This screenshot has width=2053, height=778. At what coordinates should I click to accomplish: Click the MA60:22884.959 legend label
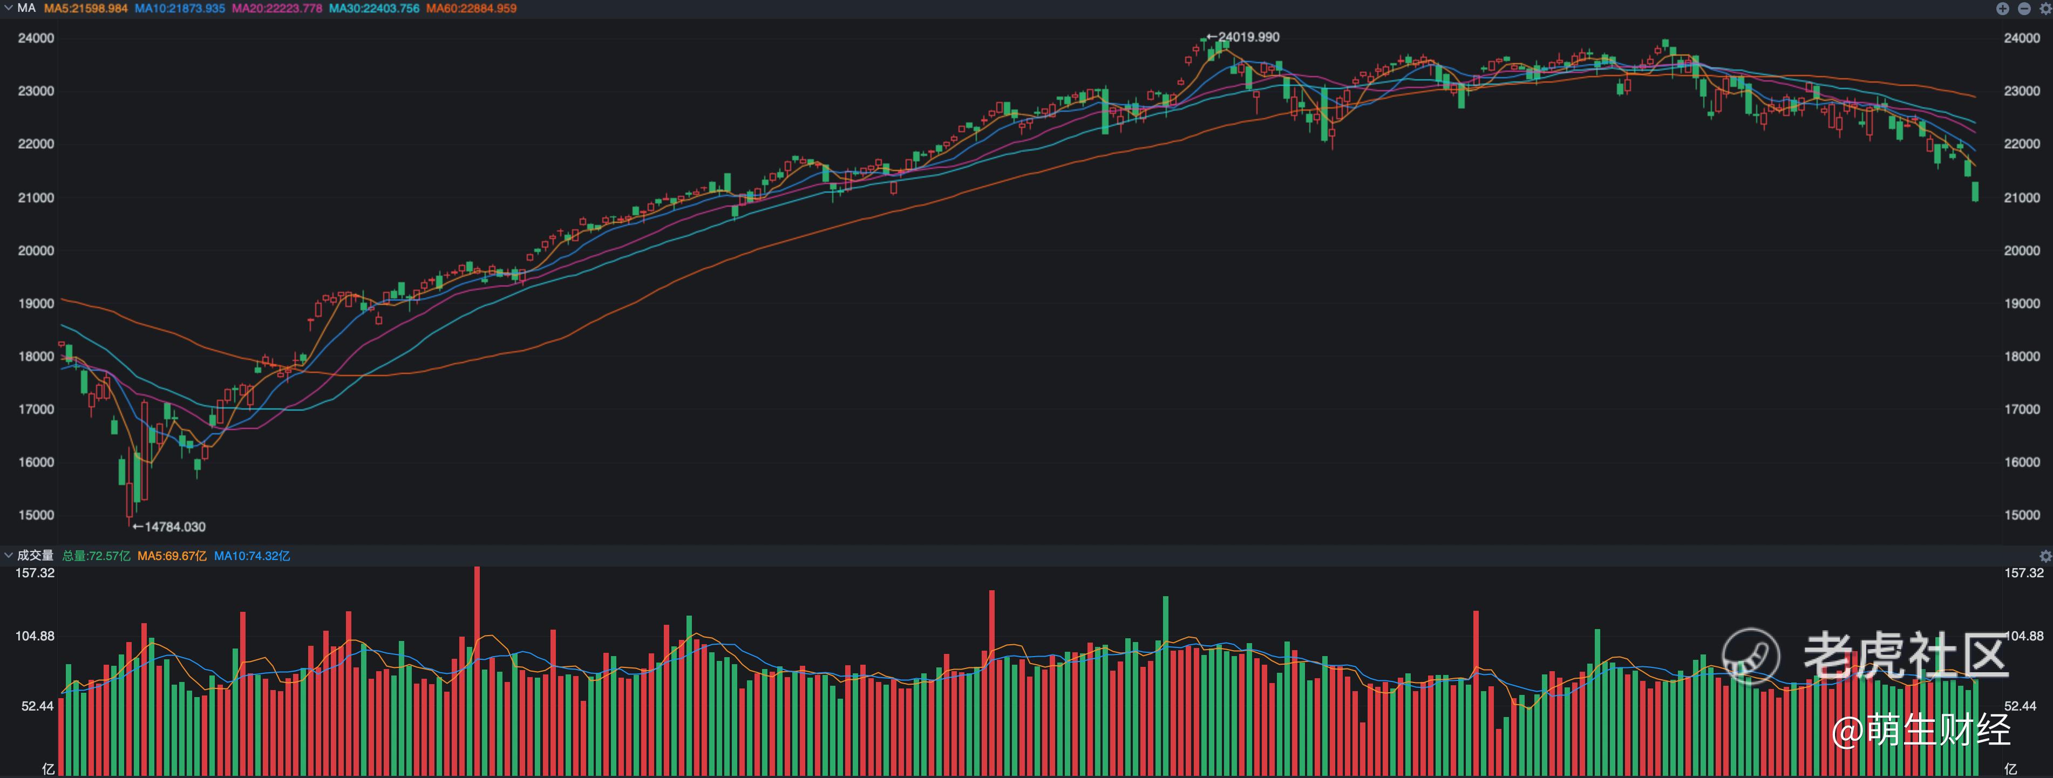(x=471, y=8)
